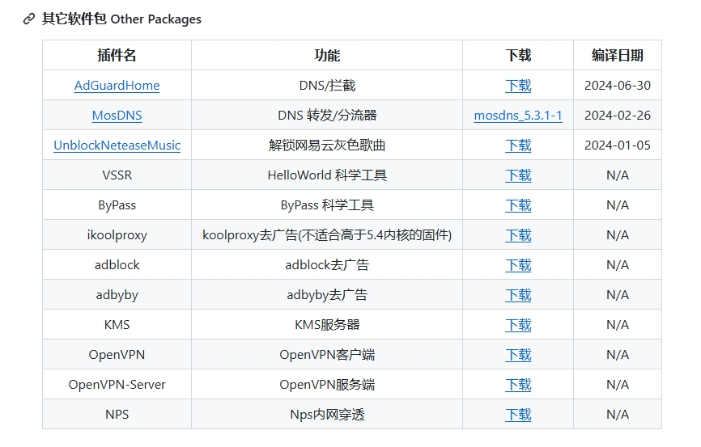The width and height of the screenshot is (701, 447).
Task: Click the 功能 column header
Action: coord(327,56)
